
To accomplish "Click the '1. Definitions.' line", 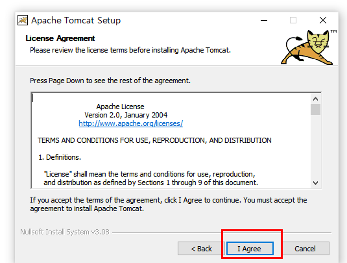I will coord(60,157).
